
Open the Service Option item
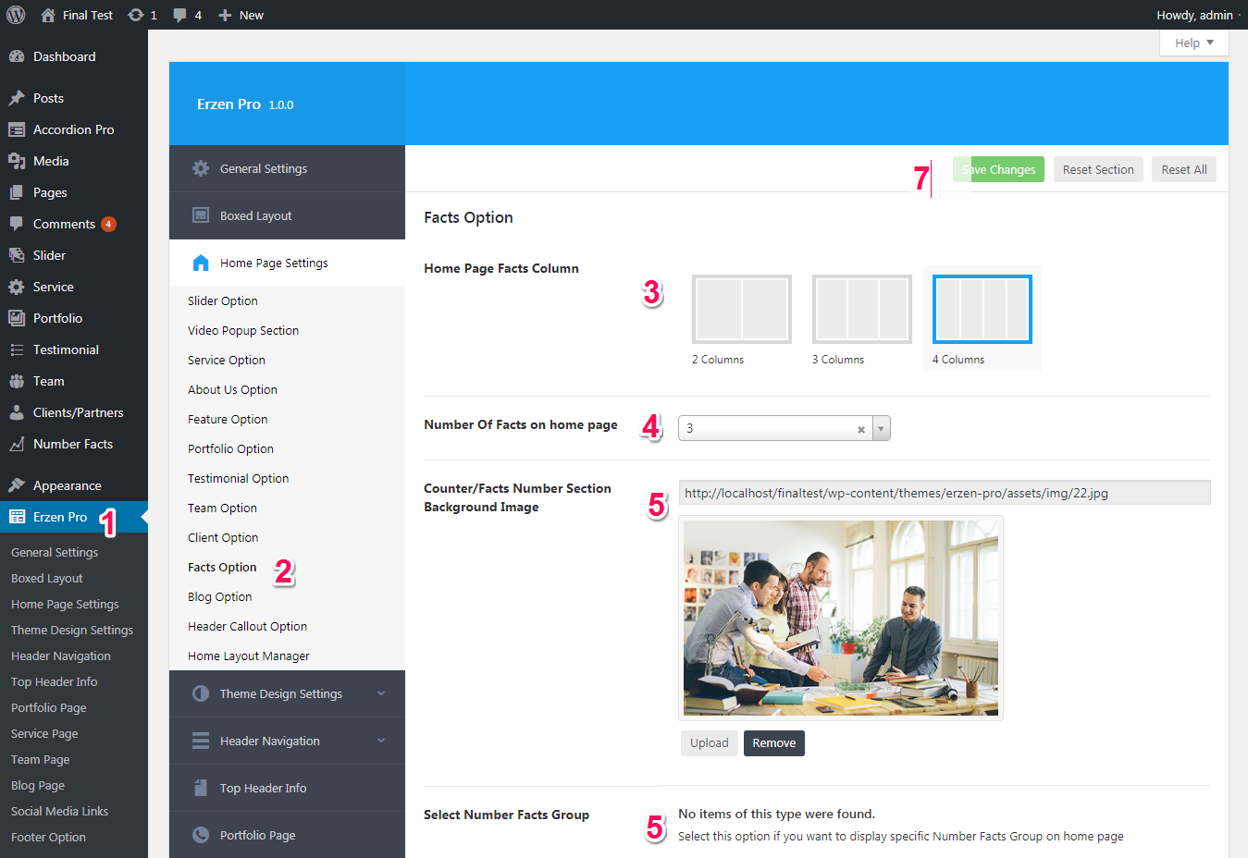tap(227, 360)
